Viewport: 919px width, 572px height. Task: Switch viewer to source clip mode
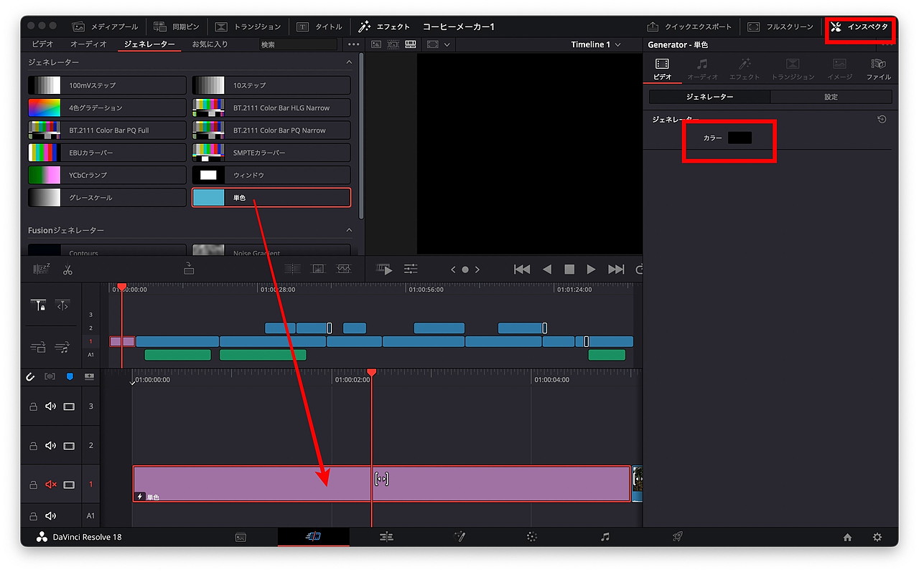pyautogui.click(x=375, y=44)
